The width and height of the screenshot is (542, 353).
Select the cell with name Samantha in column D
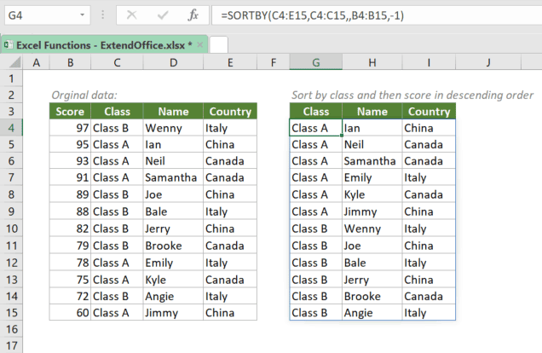click(x=172, y=177)
